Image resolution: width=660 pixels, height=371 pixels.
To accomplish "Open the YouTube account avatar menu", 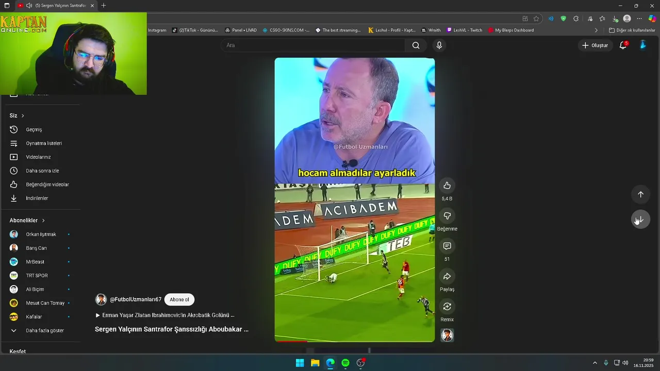I will coord(643,45).
